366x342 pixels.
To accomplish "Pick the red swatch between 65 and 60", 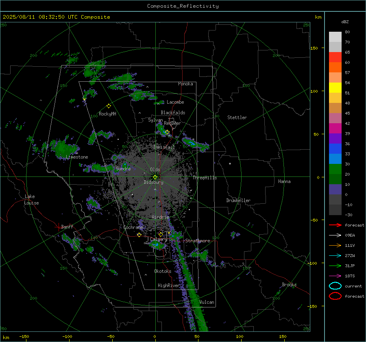I will [335, 57].
